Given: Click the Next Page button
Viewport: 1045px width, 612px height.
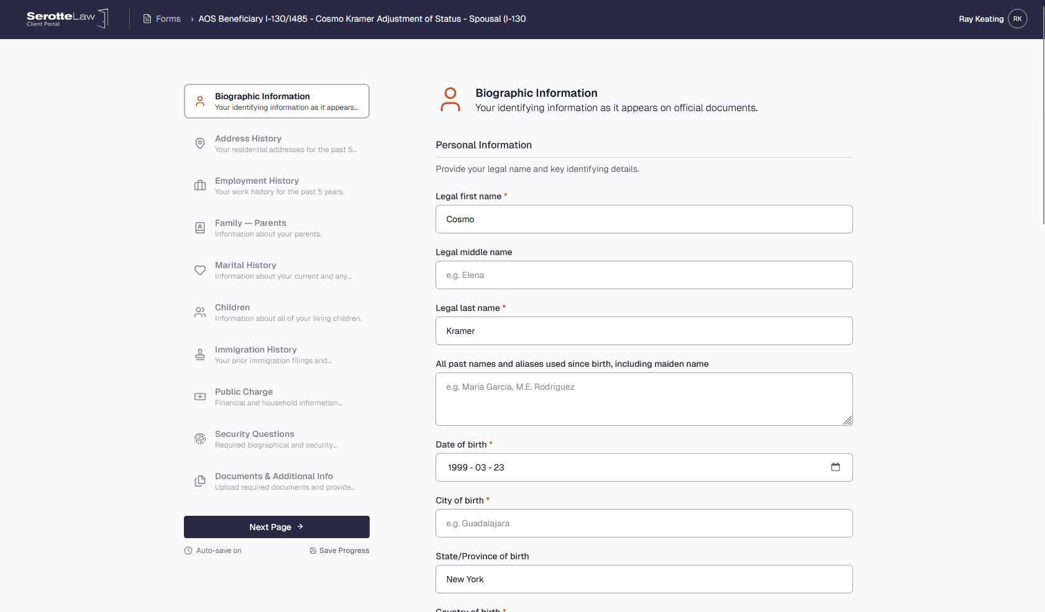Looking at the screenshot, I should pos(276,527).
